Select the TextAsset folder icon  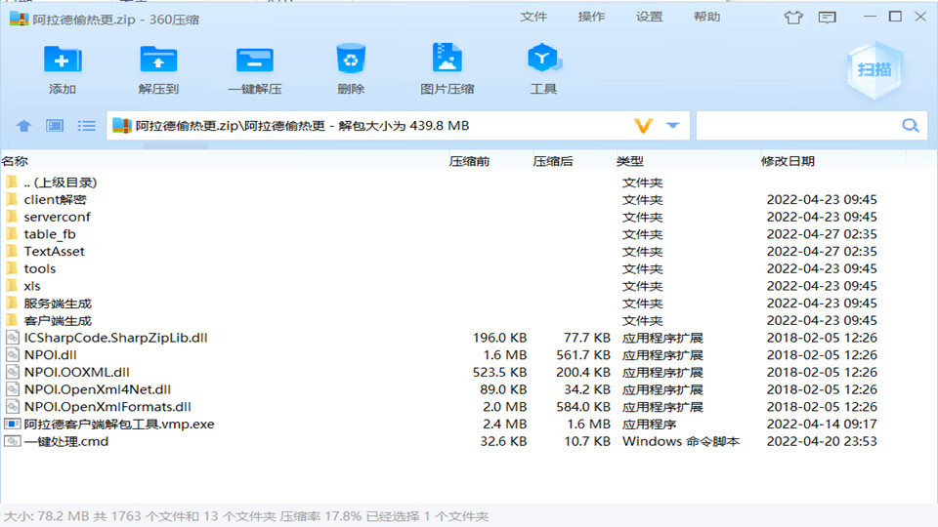click(x=12, y=251)
